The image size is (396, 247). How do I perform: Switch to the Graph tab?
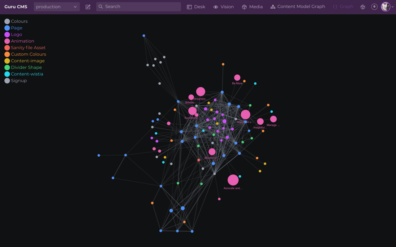(x=343, y=6)
